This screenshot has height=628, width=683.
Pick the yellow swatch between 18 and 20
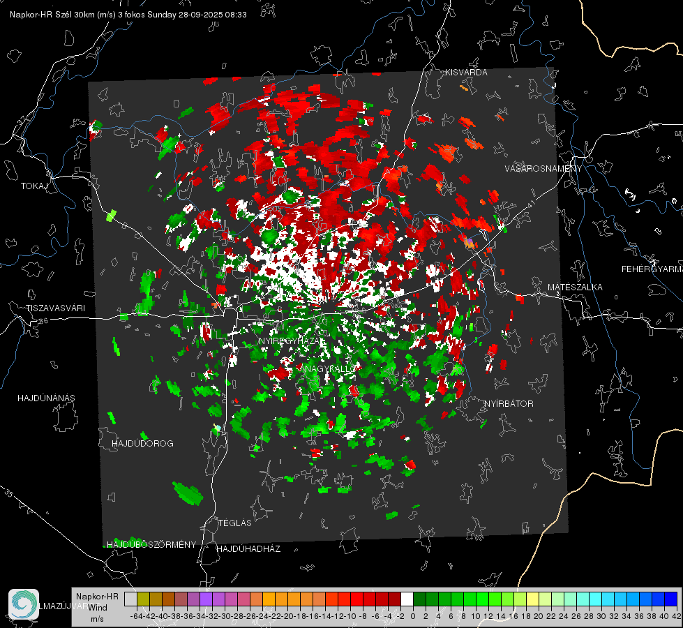(532, 599)
